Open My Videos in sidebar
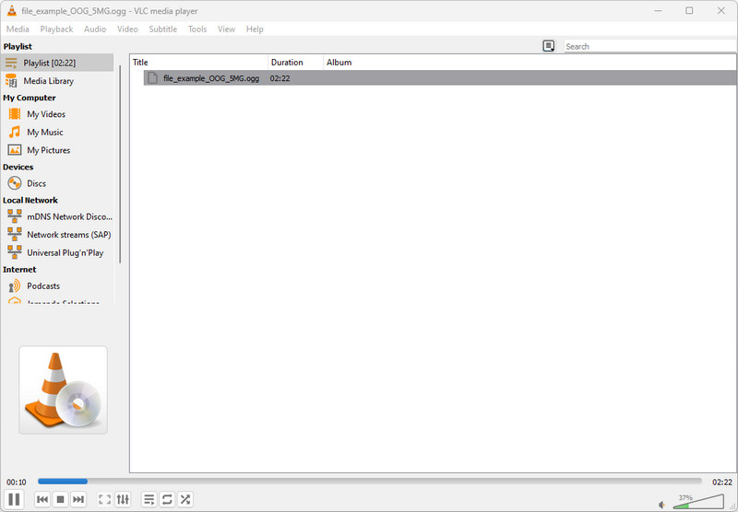 pyautogui.click(x=57, y=114)
